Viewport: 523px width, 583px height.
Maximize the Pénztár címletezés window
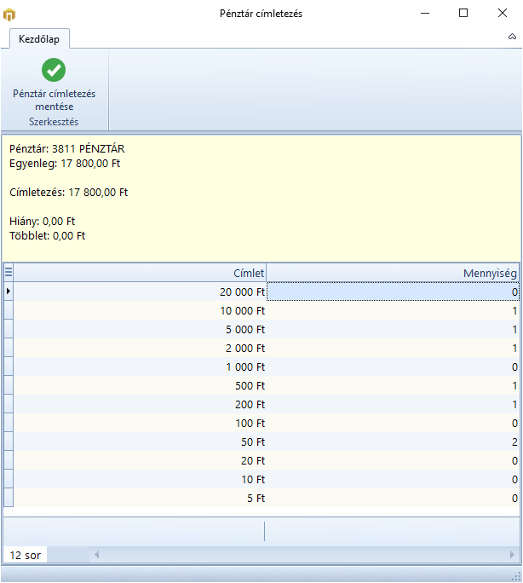pyautogui.click(x=463, y=14)
